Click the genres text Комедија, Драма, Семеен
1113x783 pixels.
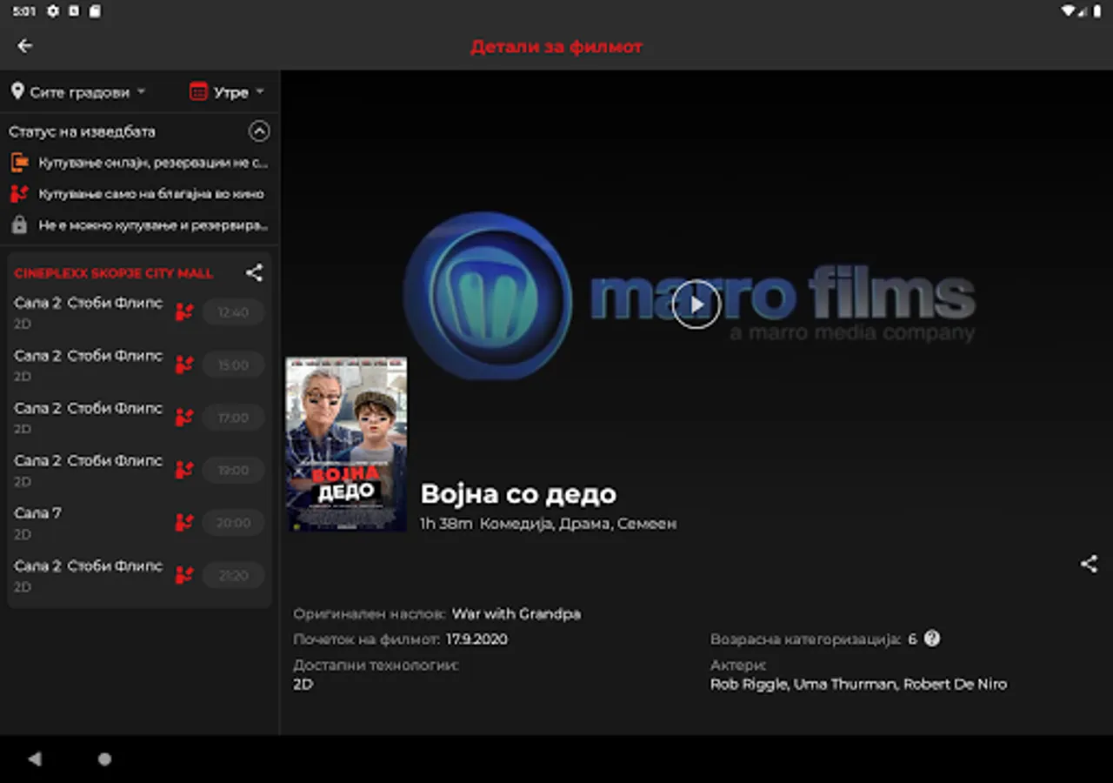(578, 524)
